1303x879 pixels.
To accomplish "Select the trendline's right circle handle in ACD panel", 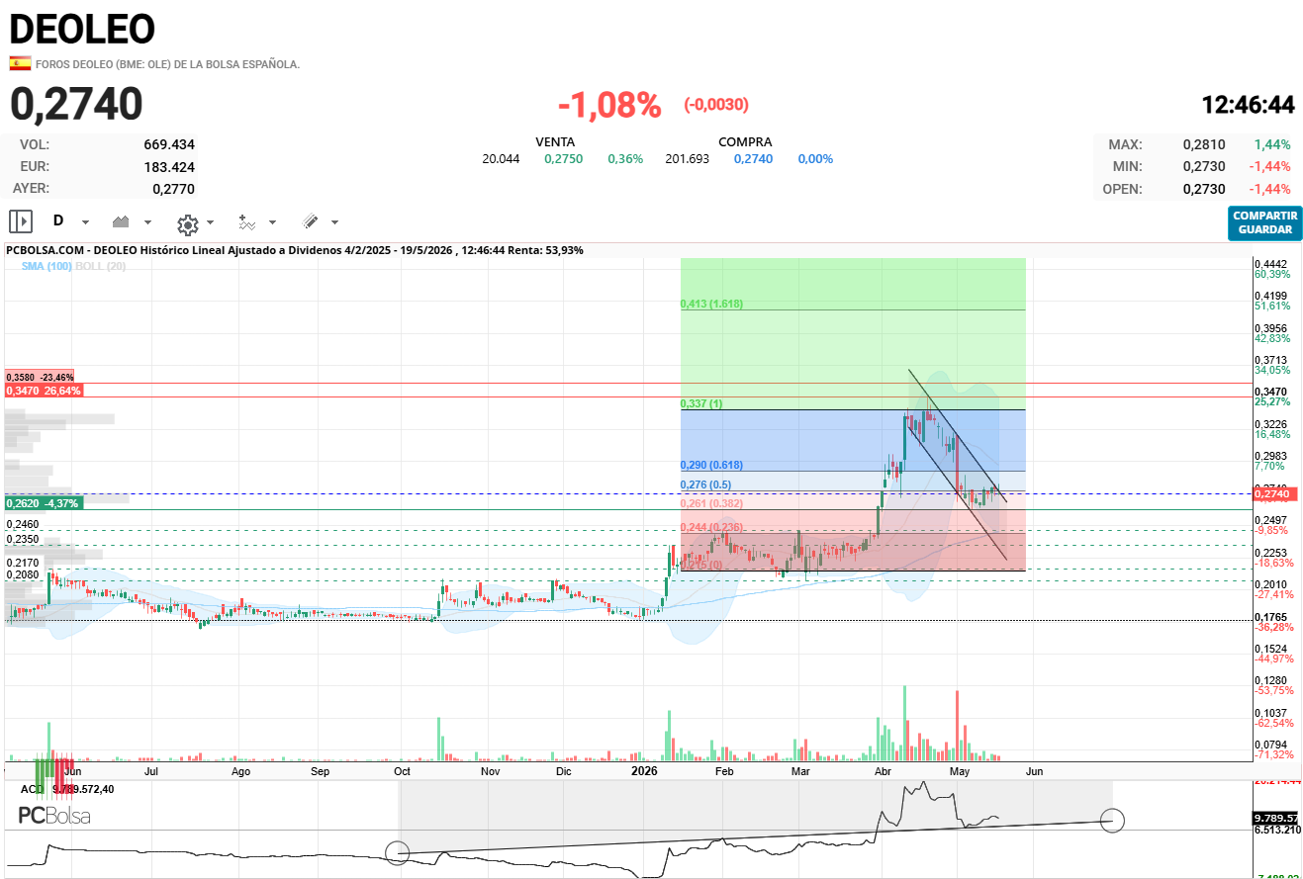I will [1113, 820].
